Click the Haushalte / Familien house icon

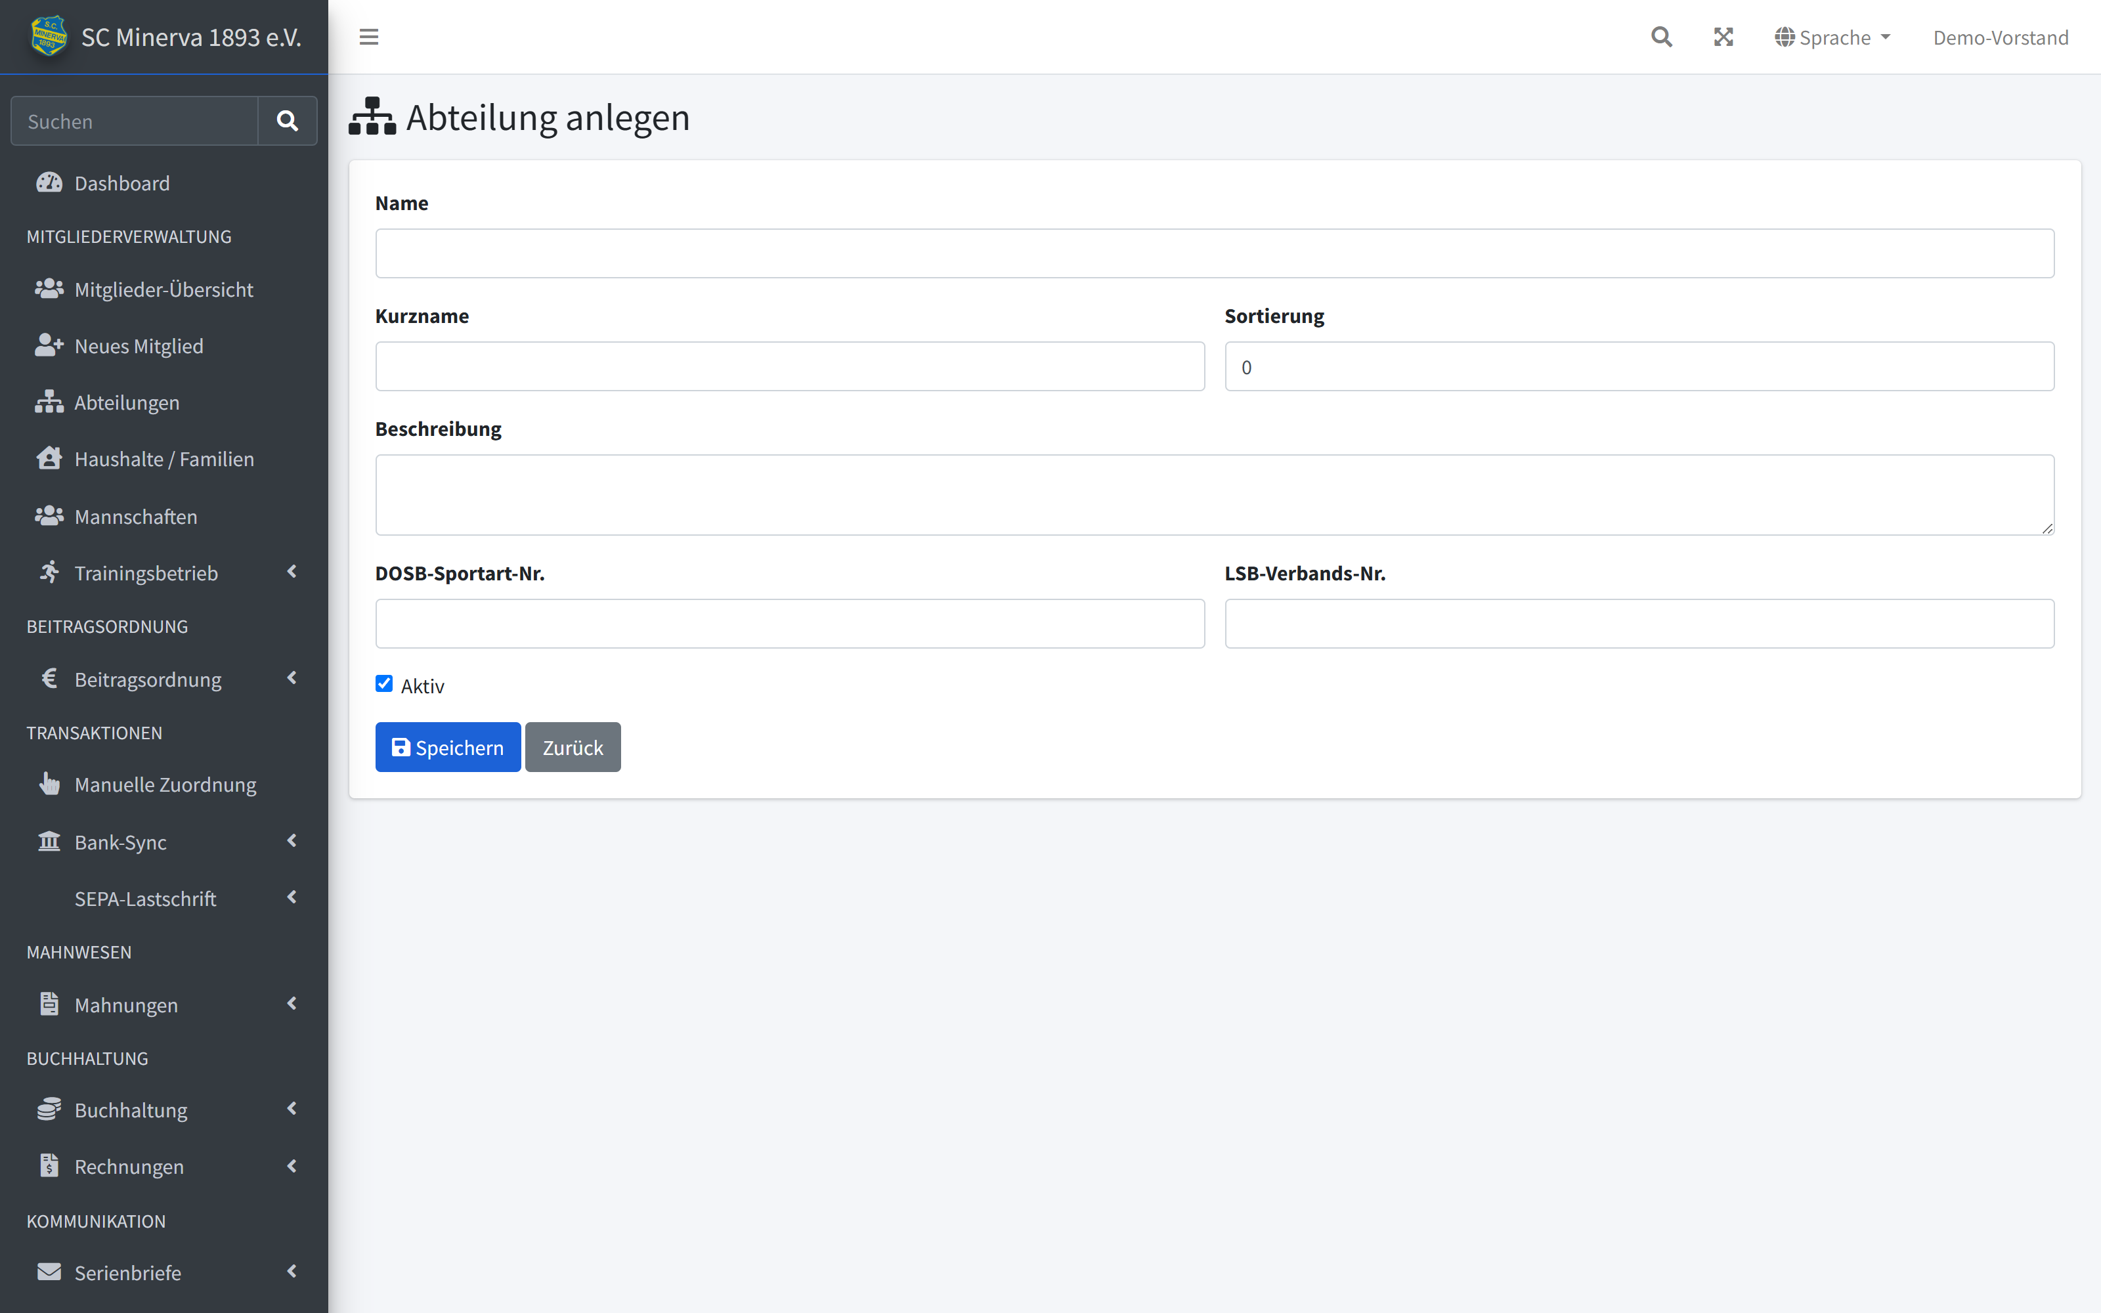49,458
